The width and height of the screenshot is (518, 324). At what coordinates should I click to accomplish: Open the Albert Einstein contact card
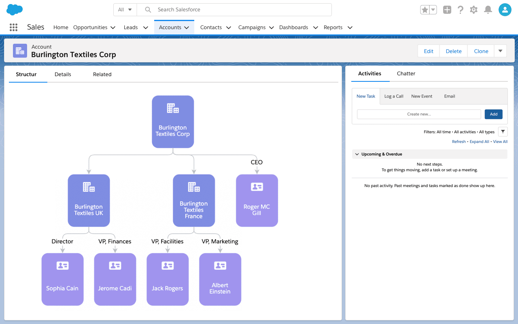(220, 279)
